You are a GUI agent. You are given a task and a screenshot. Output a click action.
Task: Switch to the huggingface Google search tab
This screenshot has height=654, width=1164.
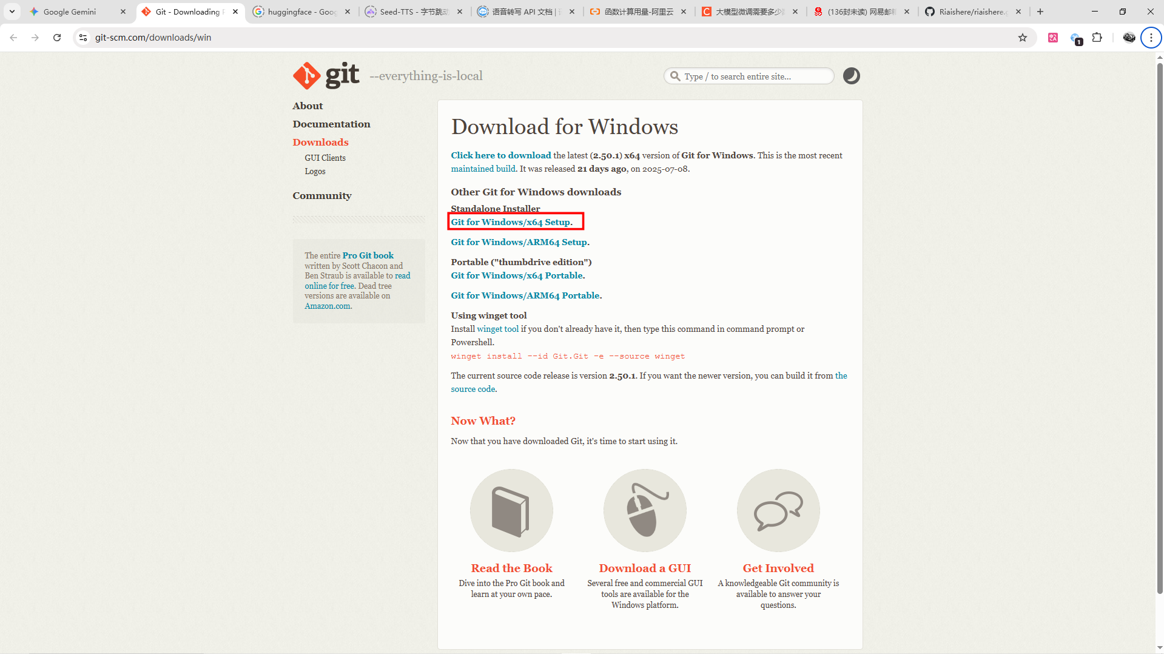tap(302, 12)
